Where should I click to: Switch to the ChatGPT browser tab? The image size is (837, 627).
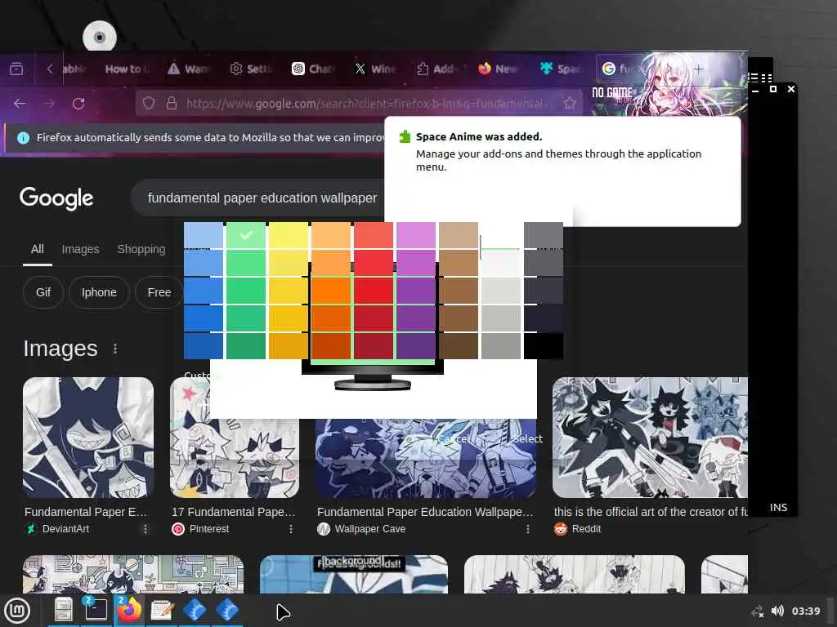tap(313, 69)
